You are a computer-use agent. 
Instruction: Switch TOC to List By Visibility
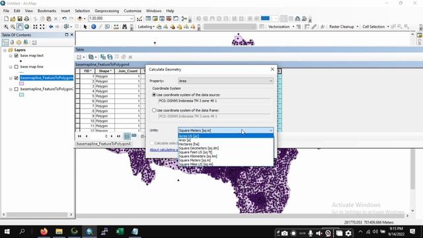point(19,42)
